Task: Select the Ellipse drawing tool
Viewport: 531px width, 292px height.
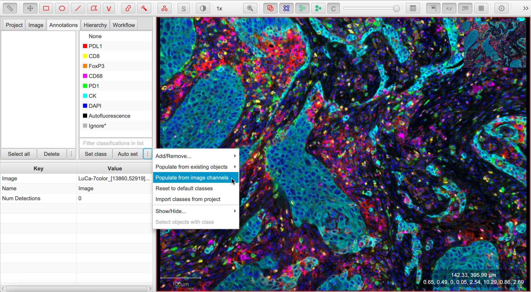Action: tap(62, 8)
